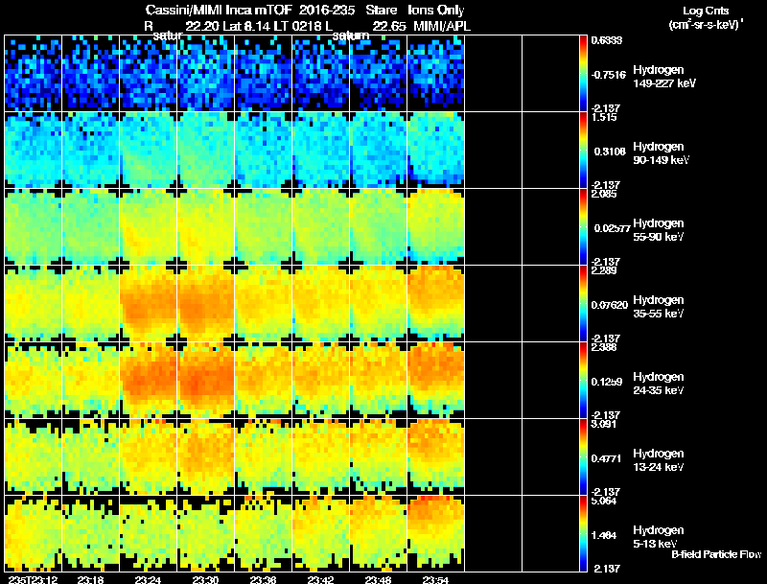767x584 pixels.
Task: Click the color scale value '3.091'
Action: pos(604,424)
